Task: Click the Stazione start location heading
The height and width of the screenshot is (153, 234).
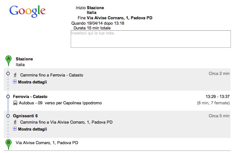Action: [24, 59]
